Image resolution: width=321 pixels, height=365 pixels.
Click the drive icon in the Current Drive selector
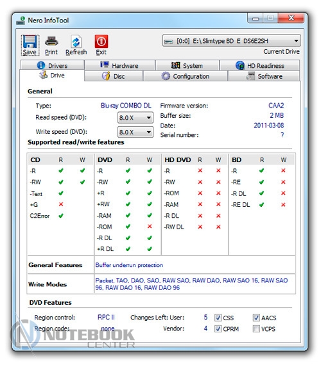[169, 42]
